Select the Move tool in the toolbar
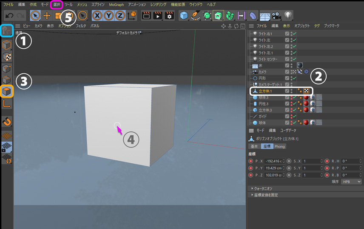Screen dimensions: 364x229 (47, 16)
